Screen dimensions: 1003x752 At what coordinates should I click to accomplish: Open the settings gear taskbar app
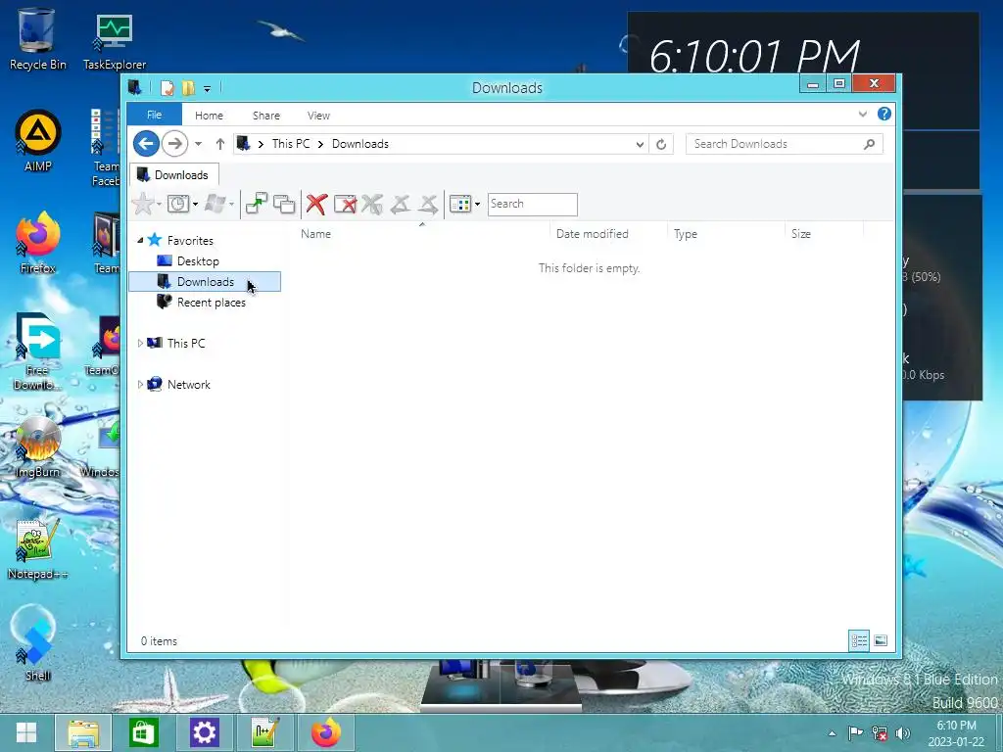tap(205, 732)
